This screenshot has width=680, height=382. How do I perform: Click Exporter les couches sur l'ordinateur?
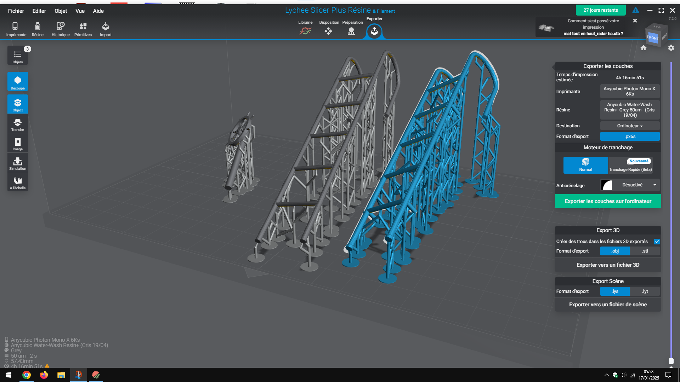pyautogui.click(x=608, y=201)
